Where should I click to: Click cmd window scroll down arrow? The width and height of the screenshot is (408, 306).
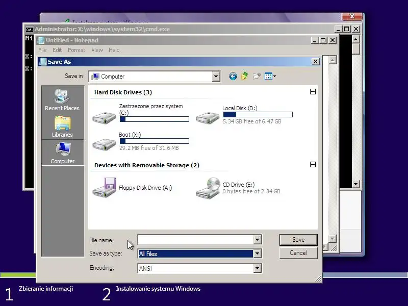pyautogui.click(x=355, y=184)
